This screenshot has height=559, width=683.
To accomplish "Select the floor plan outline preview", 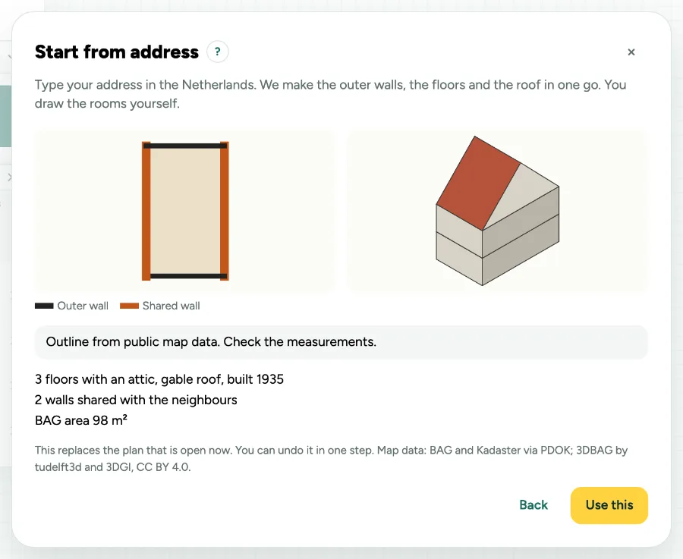I will [x=184, y=211].
